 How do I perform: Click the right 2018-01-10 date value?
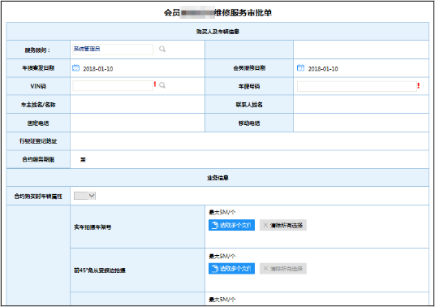(x=323, y=68)
